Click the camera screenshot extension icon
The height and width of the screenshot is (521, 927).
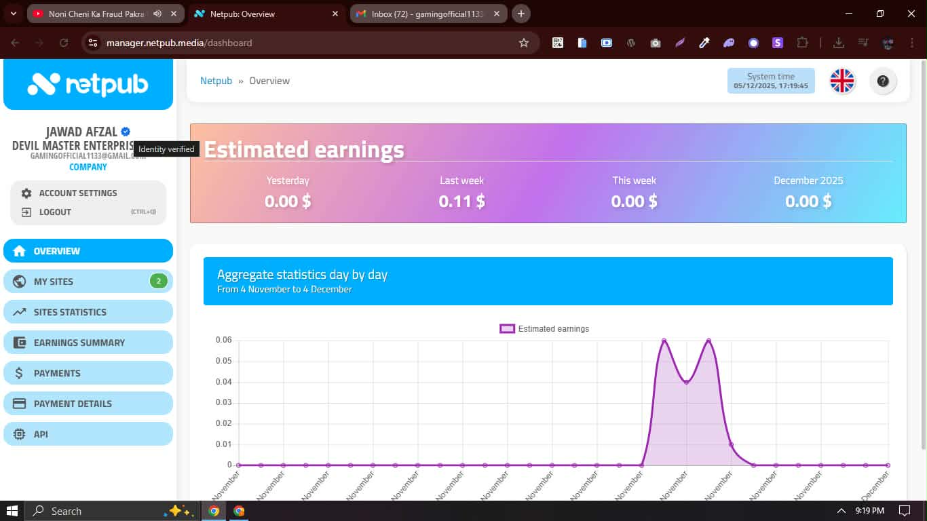click(656, 43)
